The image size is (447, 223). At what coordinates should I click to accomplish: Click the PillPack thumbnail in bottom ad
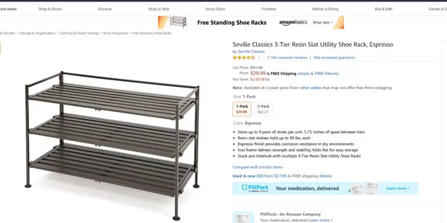[243, 217]
